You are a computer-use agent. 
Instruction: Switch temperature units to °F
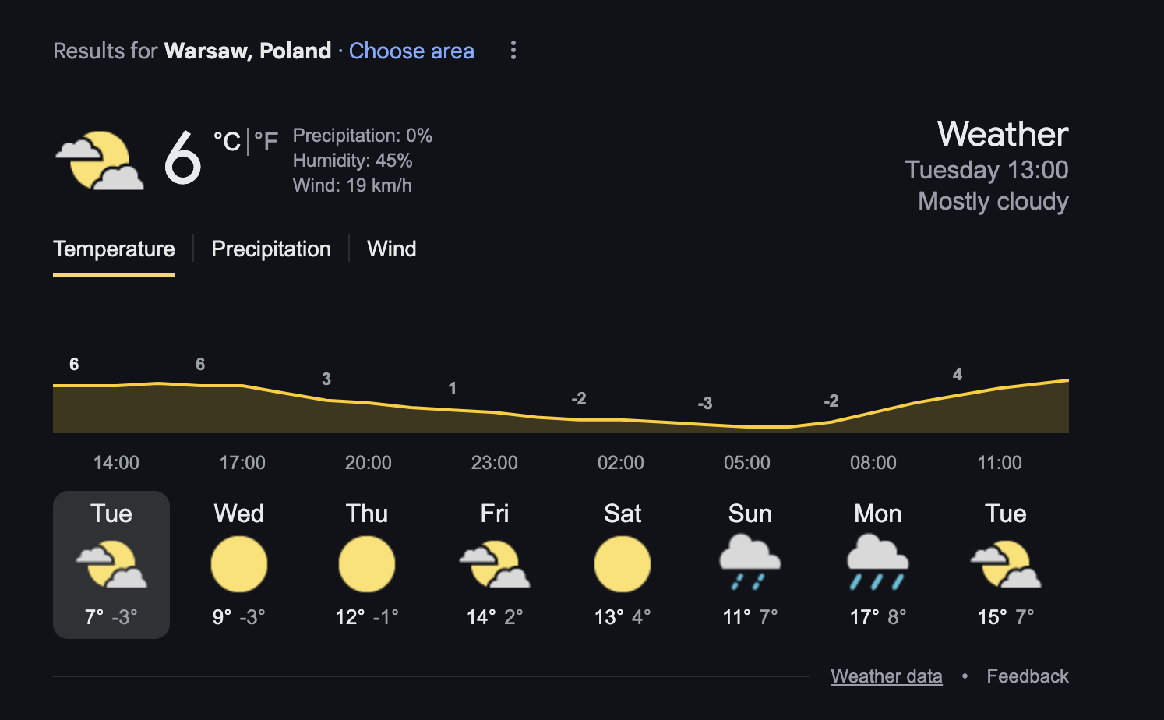click(x=266, y=141)
